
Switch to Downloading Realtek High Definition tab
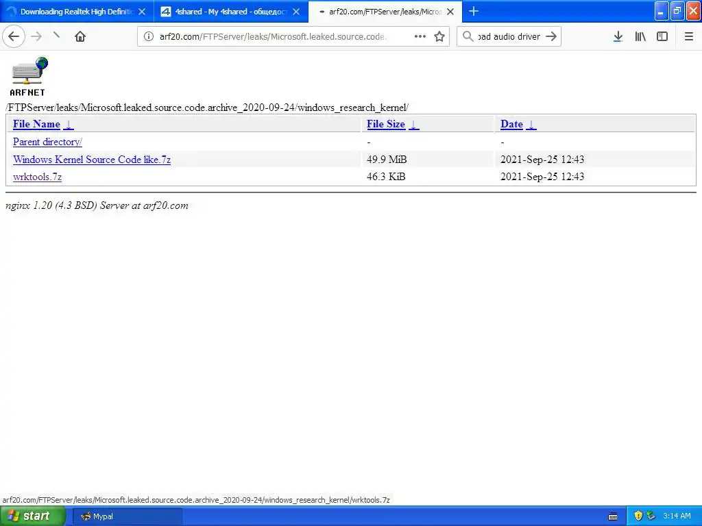(77, 12)
